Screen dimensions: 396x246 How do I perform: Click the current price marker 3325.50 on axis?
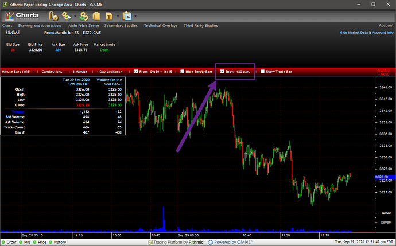click(385, 177)
